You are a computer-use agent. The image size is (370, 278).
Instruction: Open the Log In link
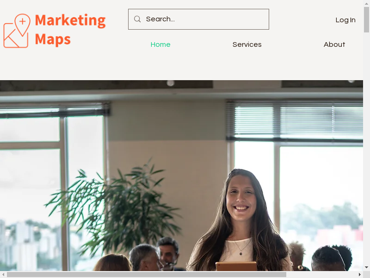[x=345, y=20]
